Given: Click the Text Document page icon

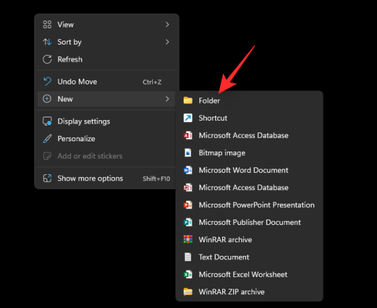Looking at the screenshot, I should pos(188,257).
